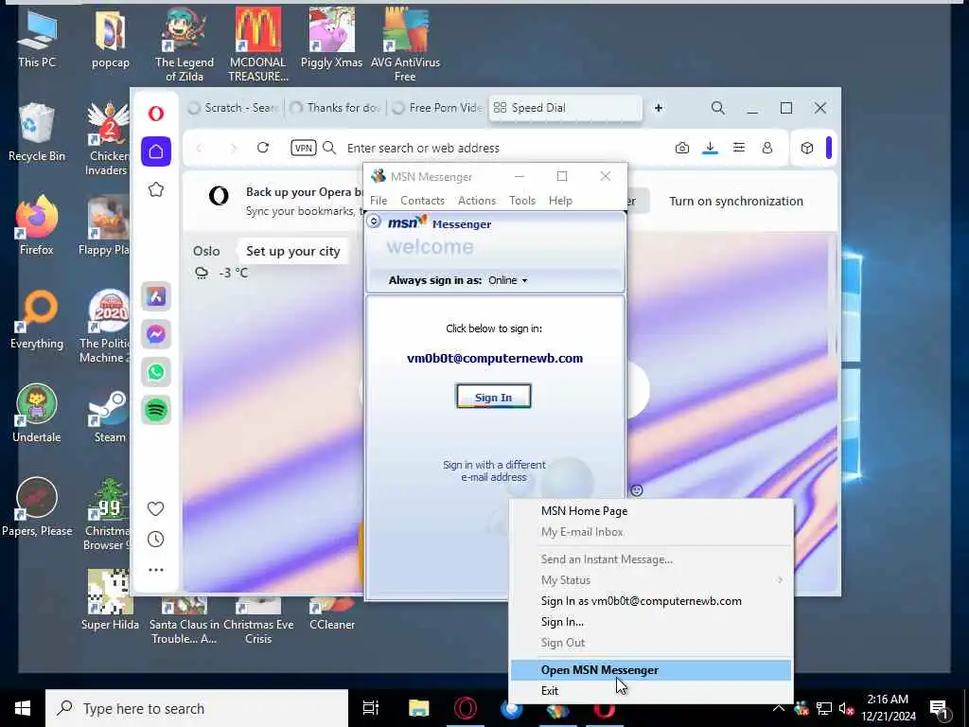This screenshot has height=727, width=969.
Task: Open bookmarks star in Opera sidebar
Action: 156,189
